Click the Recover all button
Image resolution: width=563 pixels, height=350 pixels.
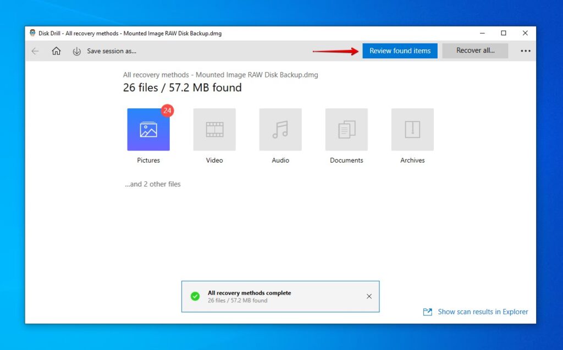pos(474,51)
